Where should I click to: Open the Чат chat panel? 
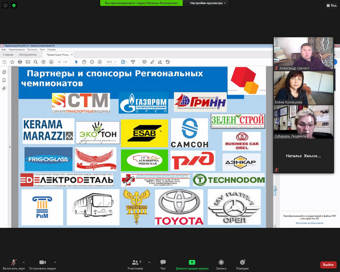(x=163, y=263)
